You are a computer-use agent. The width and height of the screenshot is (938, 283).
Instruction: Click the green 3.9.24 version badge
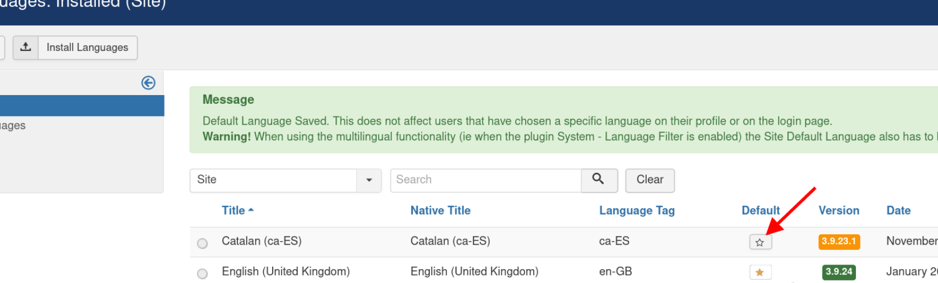point(839,271)
